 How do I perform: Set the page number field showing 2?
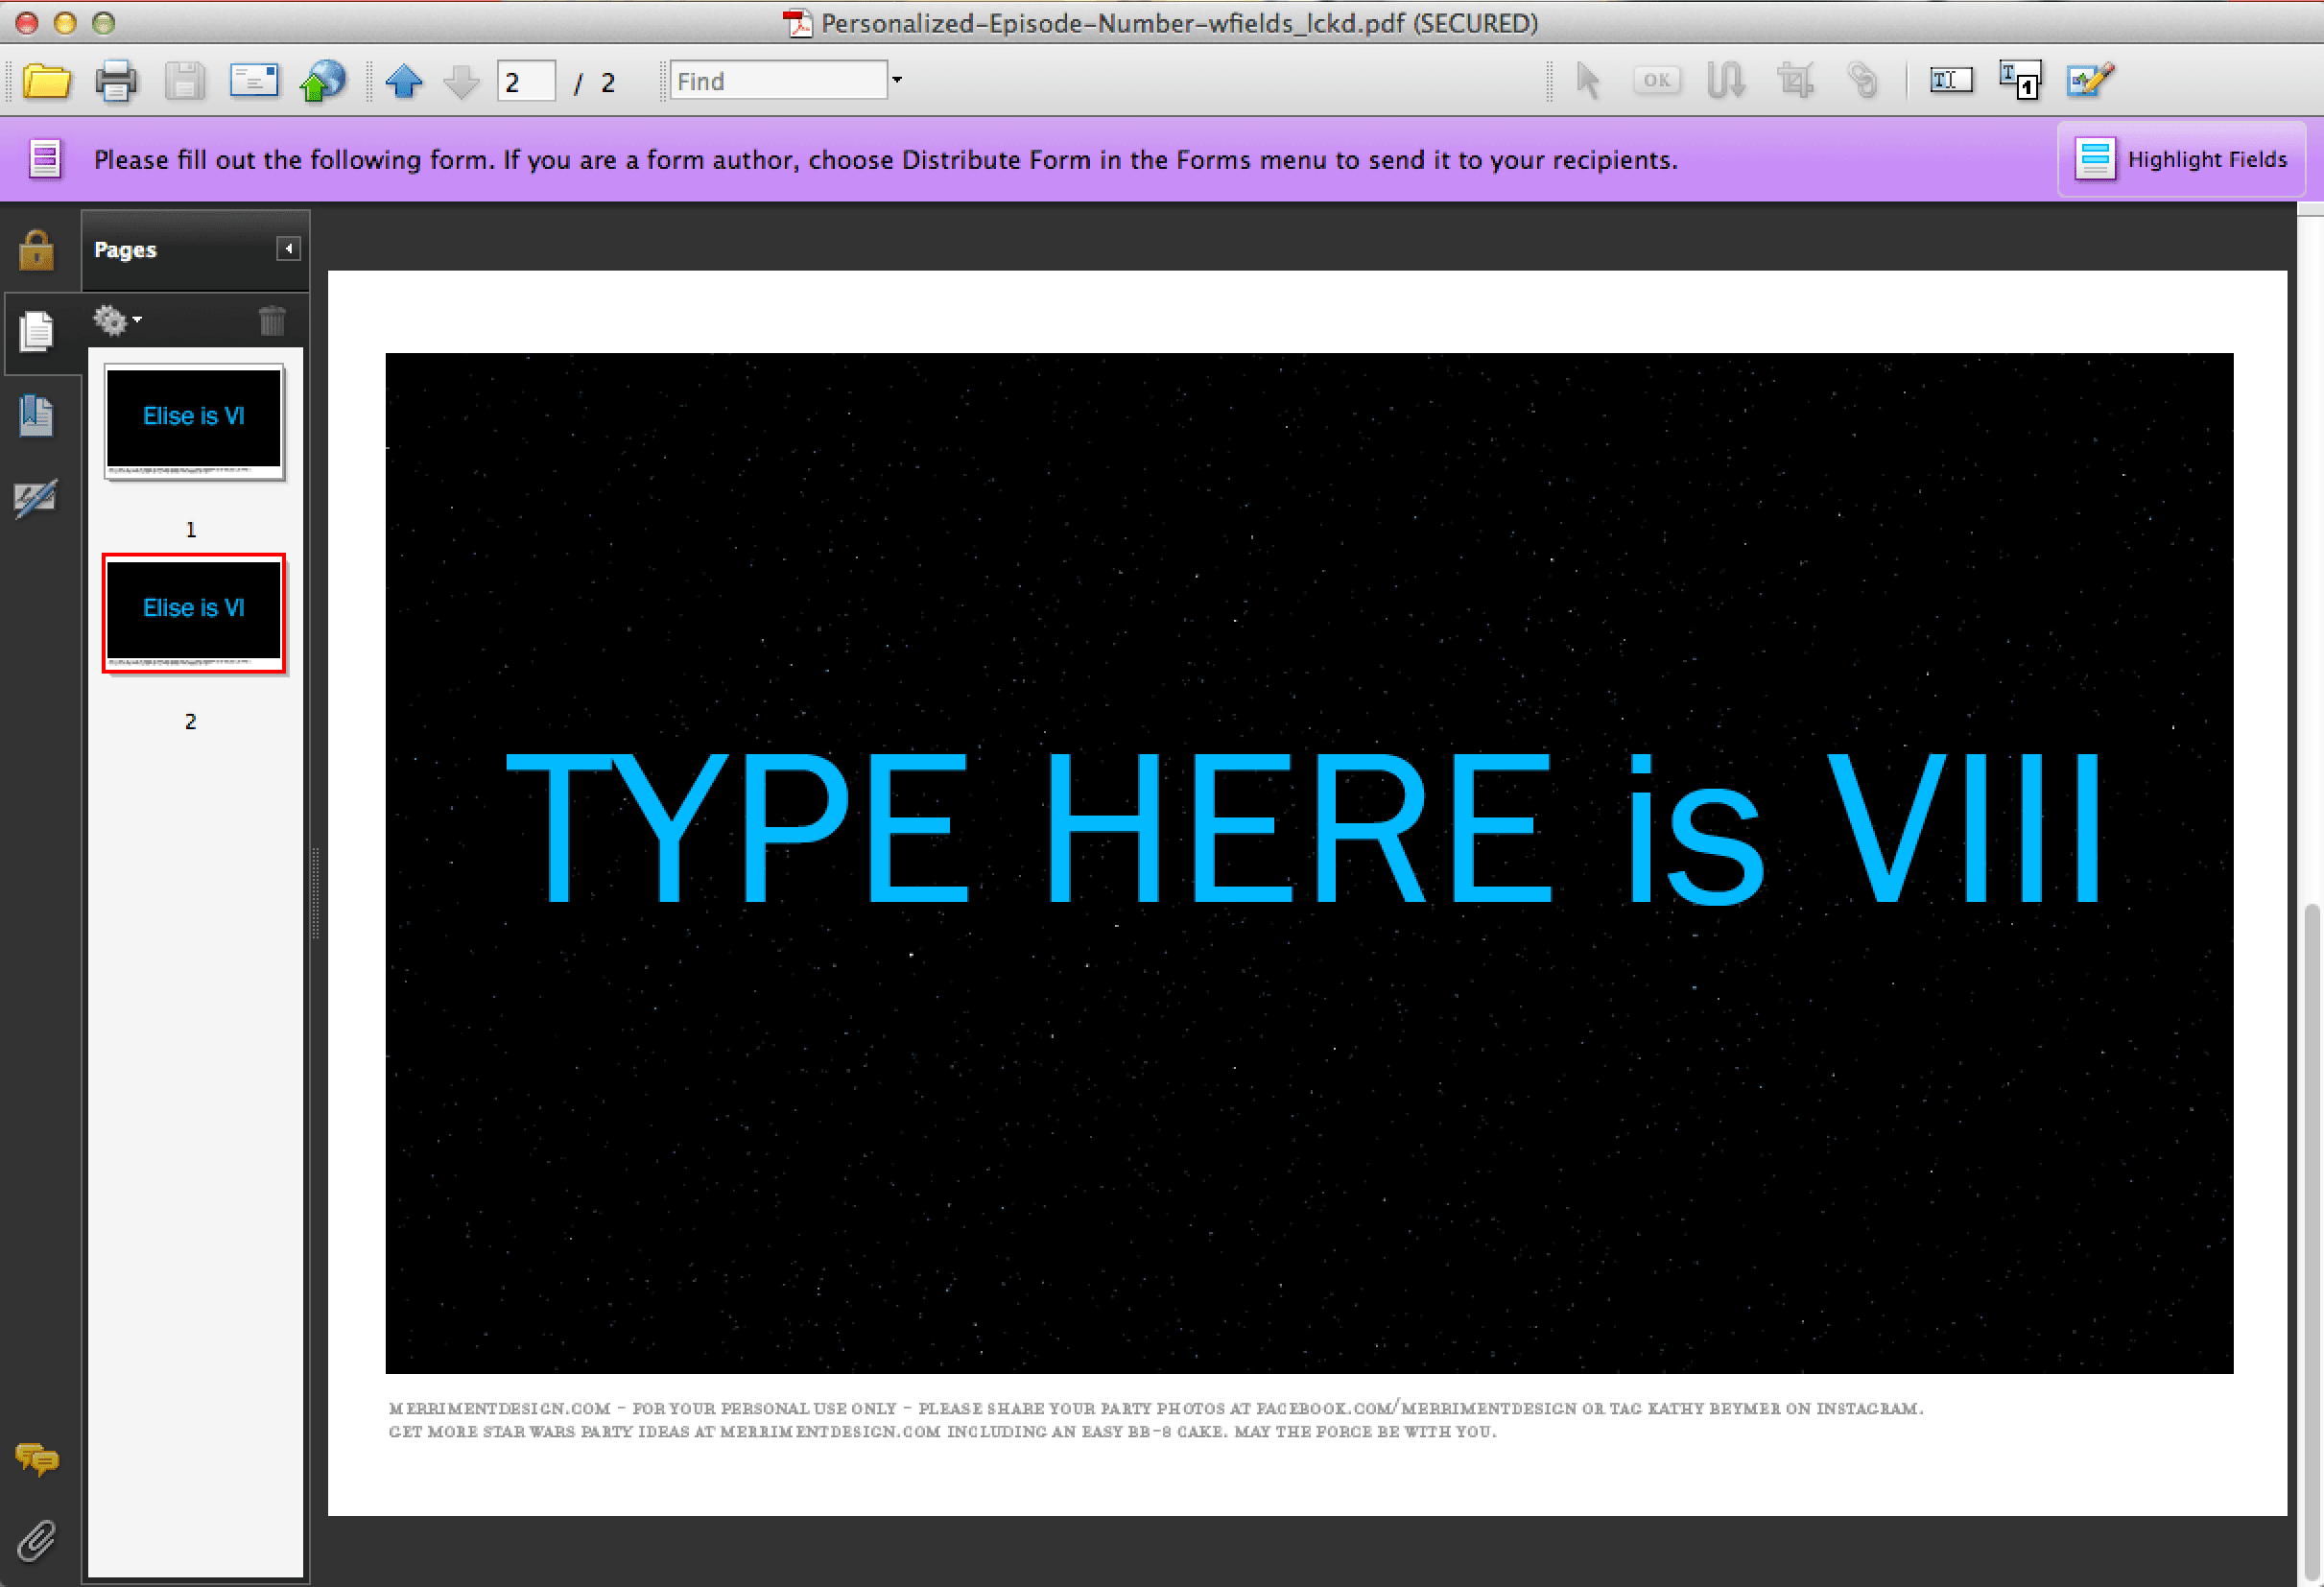pos(526,81)
